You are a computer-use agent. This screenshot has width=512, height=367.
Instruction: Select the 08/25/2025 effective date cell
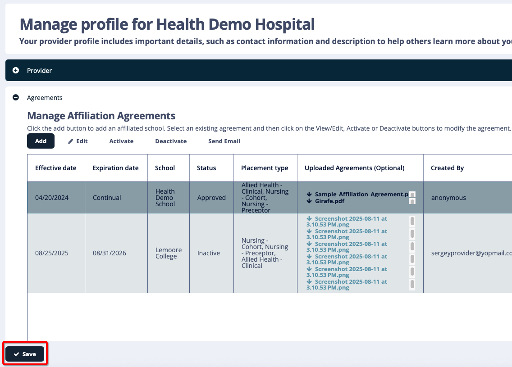[56, 253]
